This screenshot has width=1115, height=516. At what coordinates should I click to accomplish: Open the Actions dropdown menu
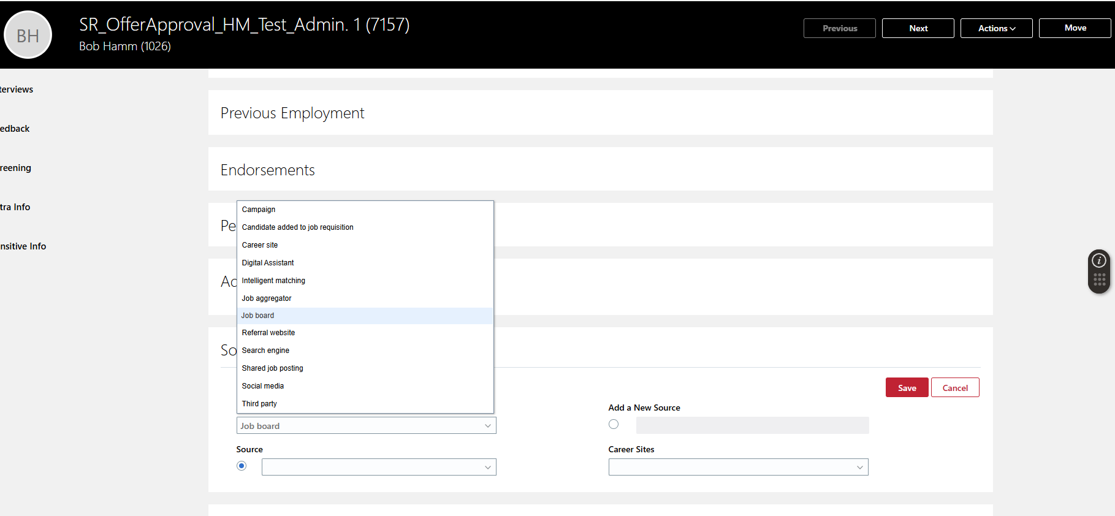click(996, 28)
